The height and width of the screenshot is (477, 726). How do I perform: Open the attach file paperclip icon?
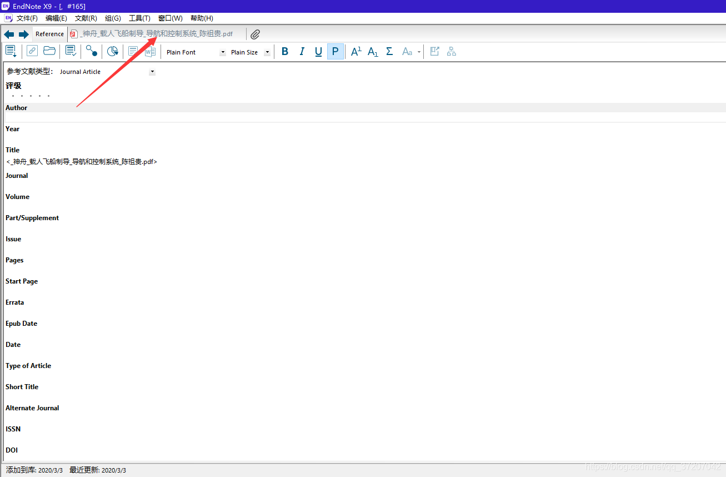coord(255,34)
